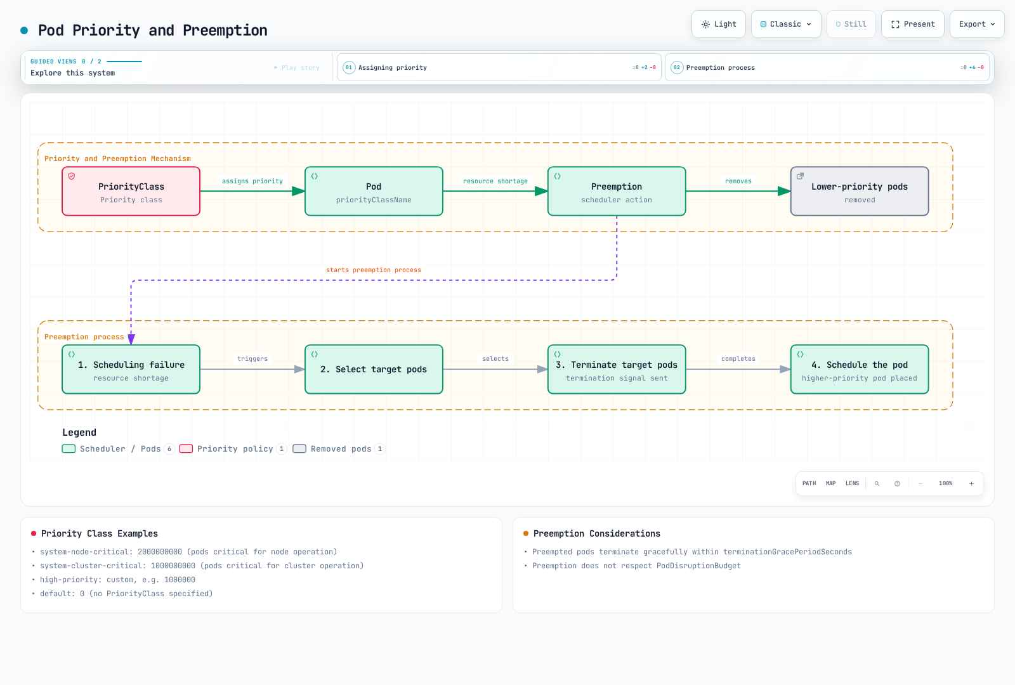This screenshot has height=685, width=1015.
Task: Toggle the Still animation mode
Action: pos(851,24)
